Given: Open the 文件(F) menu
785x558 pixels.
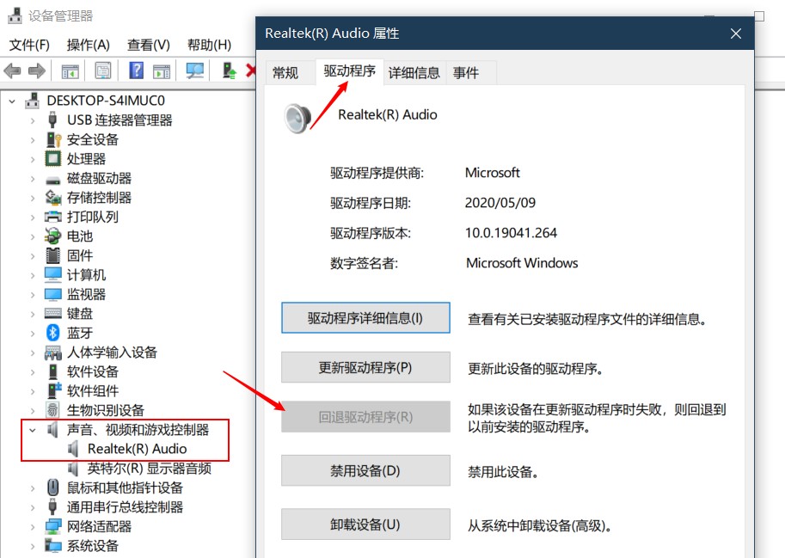Looking at the screenshot, I should point(29,45).
